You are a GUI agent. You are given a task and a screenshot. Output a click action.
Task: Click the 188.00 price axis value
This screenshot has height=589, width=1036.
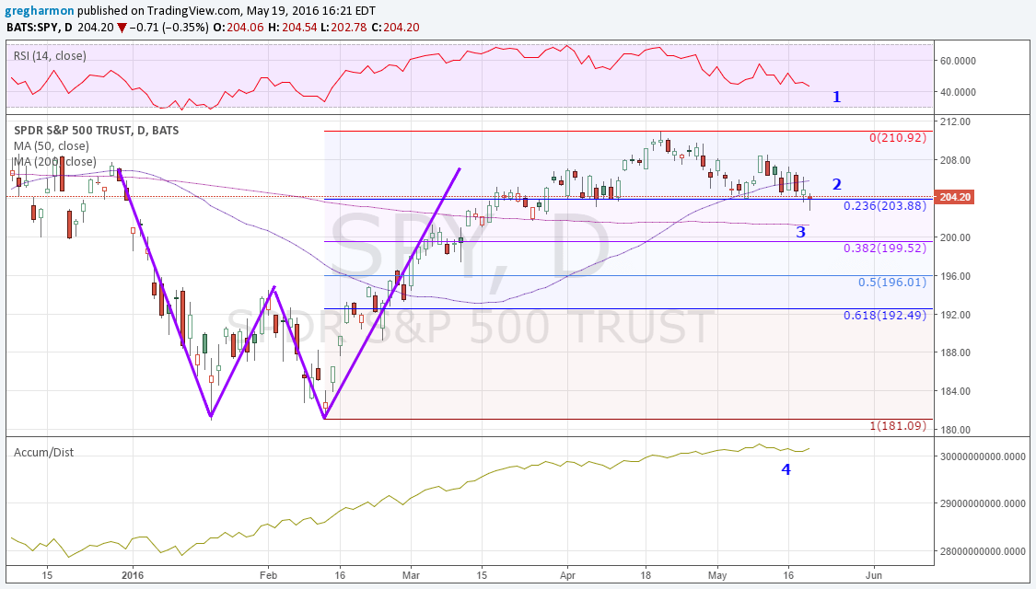(955, 352)
